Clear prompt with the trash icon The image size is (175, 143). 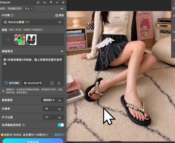pyautogui.click(x=59, y=83)
